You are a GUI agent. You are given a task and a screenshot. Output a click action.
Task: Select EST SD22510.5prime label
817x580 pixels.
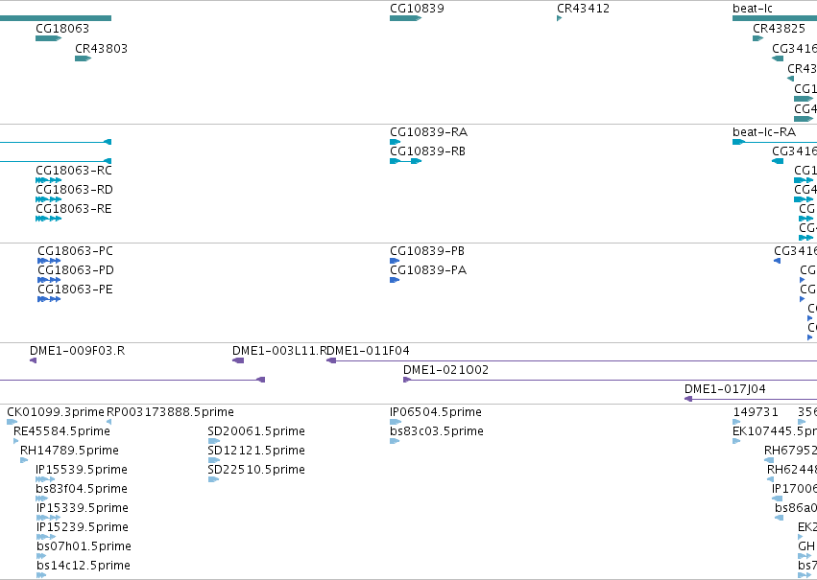[x=256, y=471]
